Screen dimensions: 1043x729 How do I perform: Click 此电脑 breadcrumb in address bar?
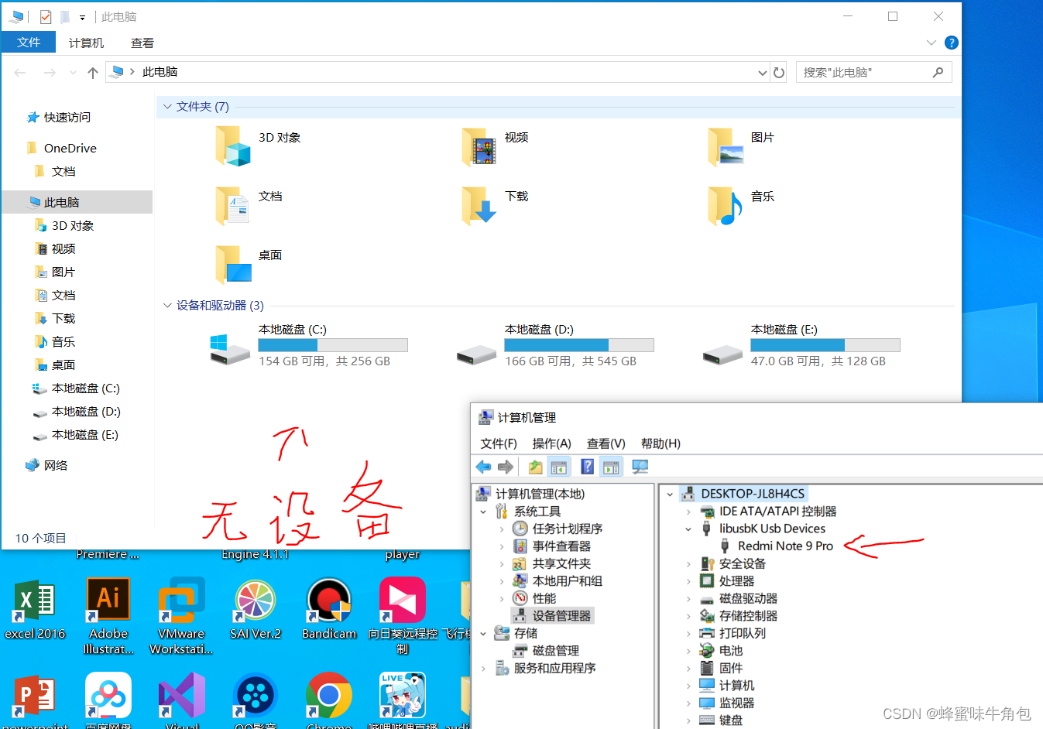[x=160, y=72]
